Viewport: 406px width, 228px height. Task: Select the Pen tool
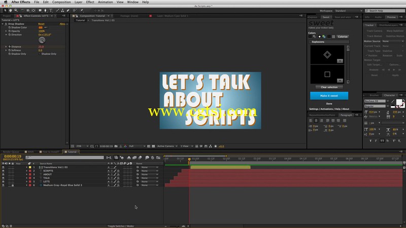pos(45,11)
